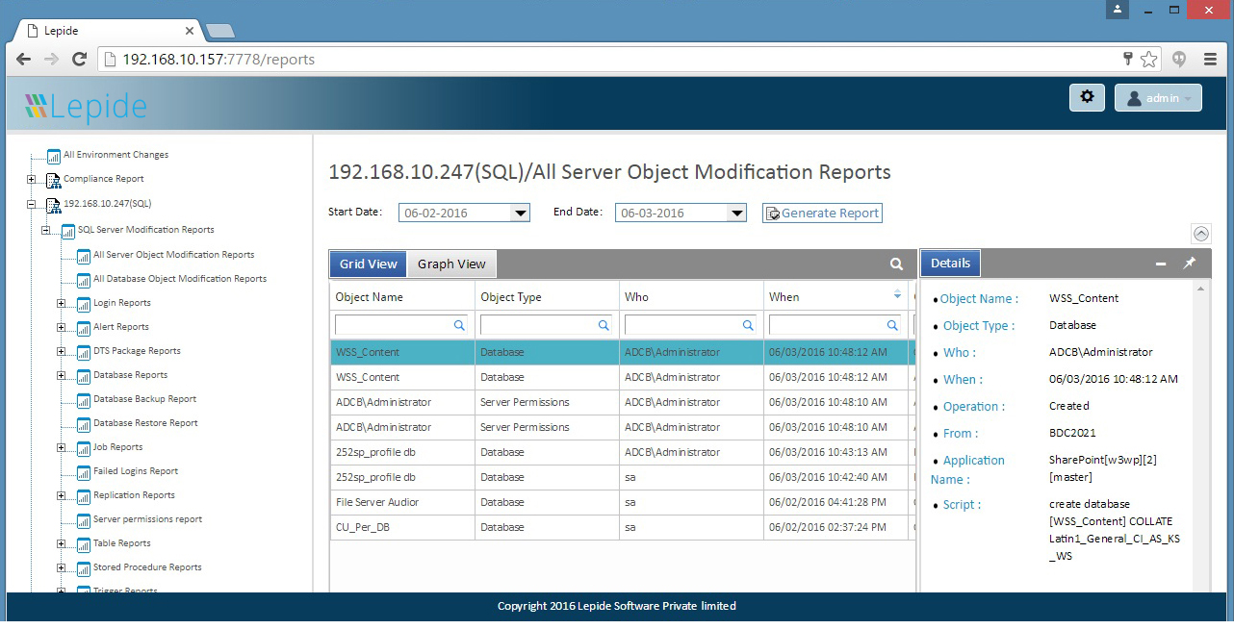The width and height of the screenshot is (1234, 629).
Task: Switch to the Grid View tab
Action: point(369,264)
